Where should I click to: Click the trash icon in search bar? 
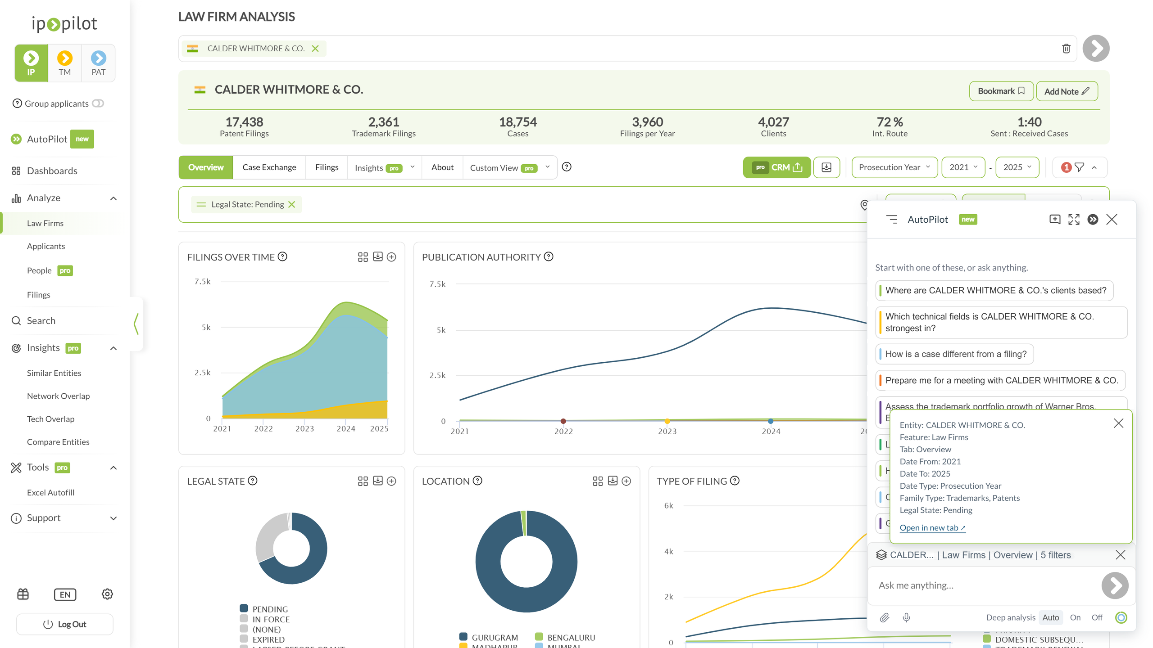coord(1066,49)
